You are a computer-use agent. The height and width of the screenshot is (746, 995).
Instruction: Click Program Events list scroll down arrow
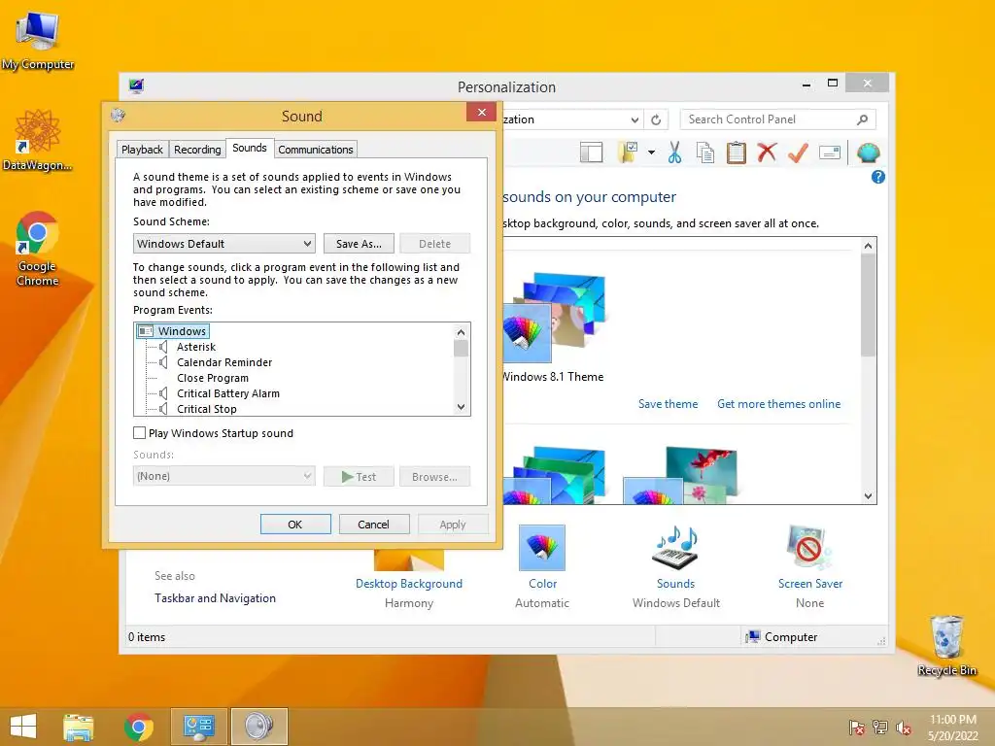(x=462, y=407)
